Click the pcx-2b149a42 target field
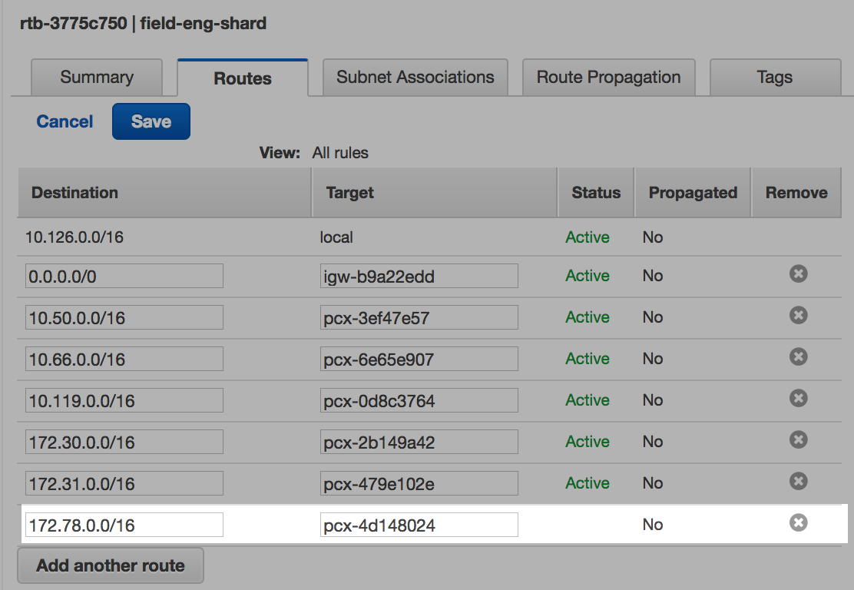 tap(419, 442)
